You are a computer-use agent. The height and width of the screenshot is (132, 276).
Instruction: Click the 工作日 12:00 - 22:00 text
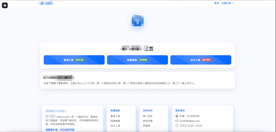coord(191,126)
